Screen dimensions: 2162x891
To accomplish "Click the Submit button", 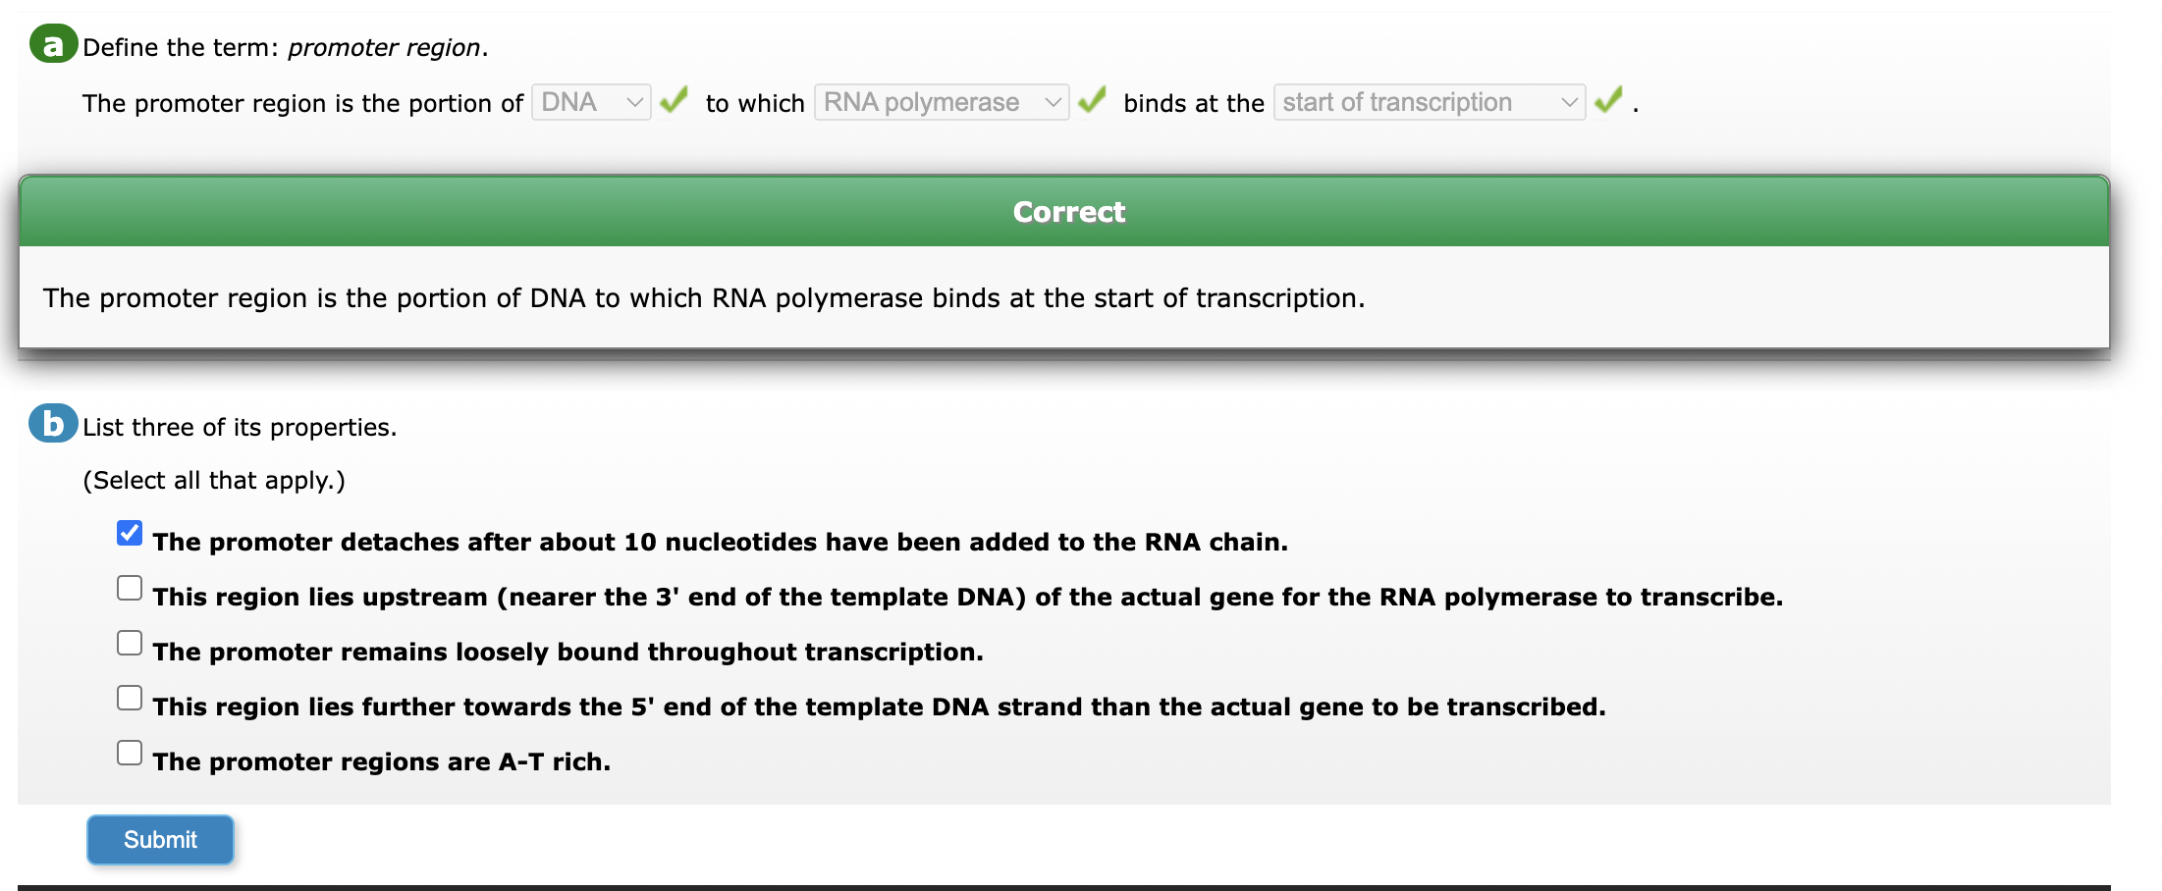I will 160,840.
